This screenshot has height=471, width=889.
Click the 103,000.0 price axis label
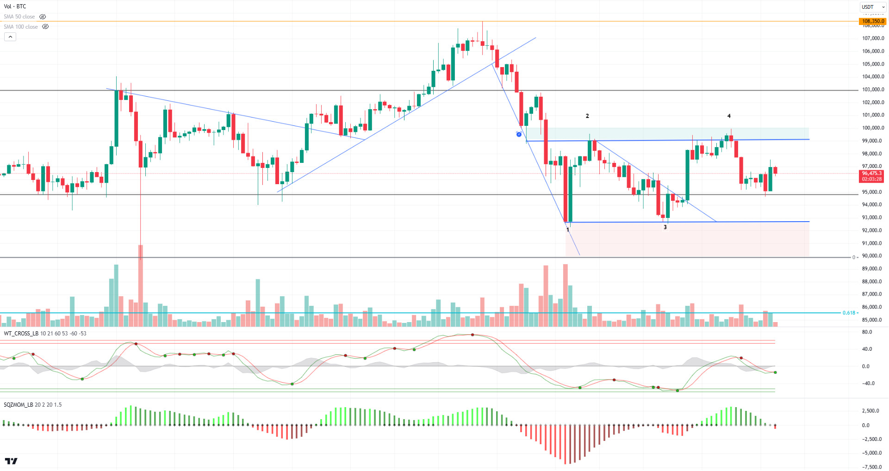(873, 90)
